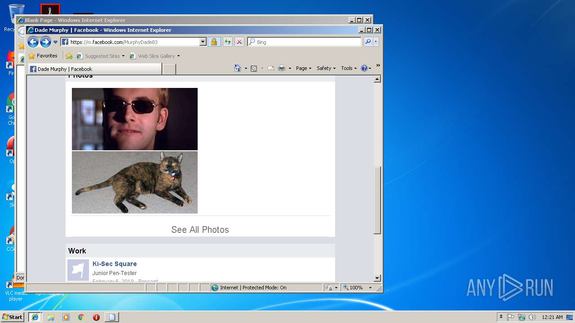The width and height of the screenshot is (575, 323).
Task: Open the tortoiseshell cat photo
Action: [135, 182]
